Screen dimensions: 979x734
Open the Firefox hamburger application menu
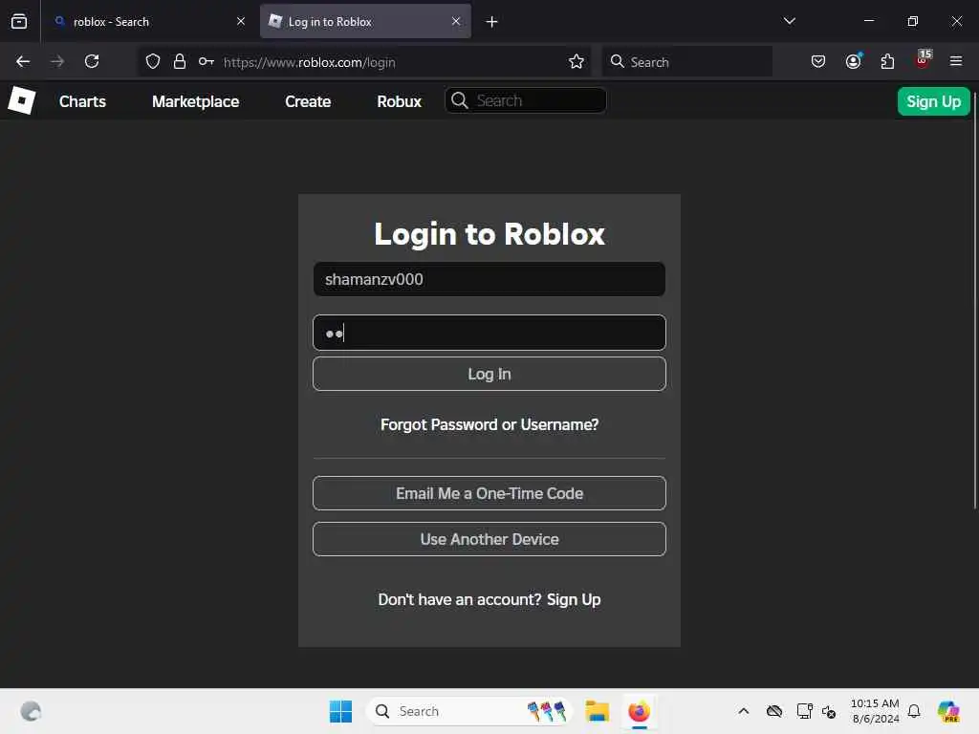(956, 61)
